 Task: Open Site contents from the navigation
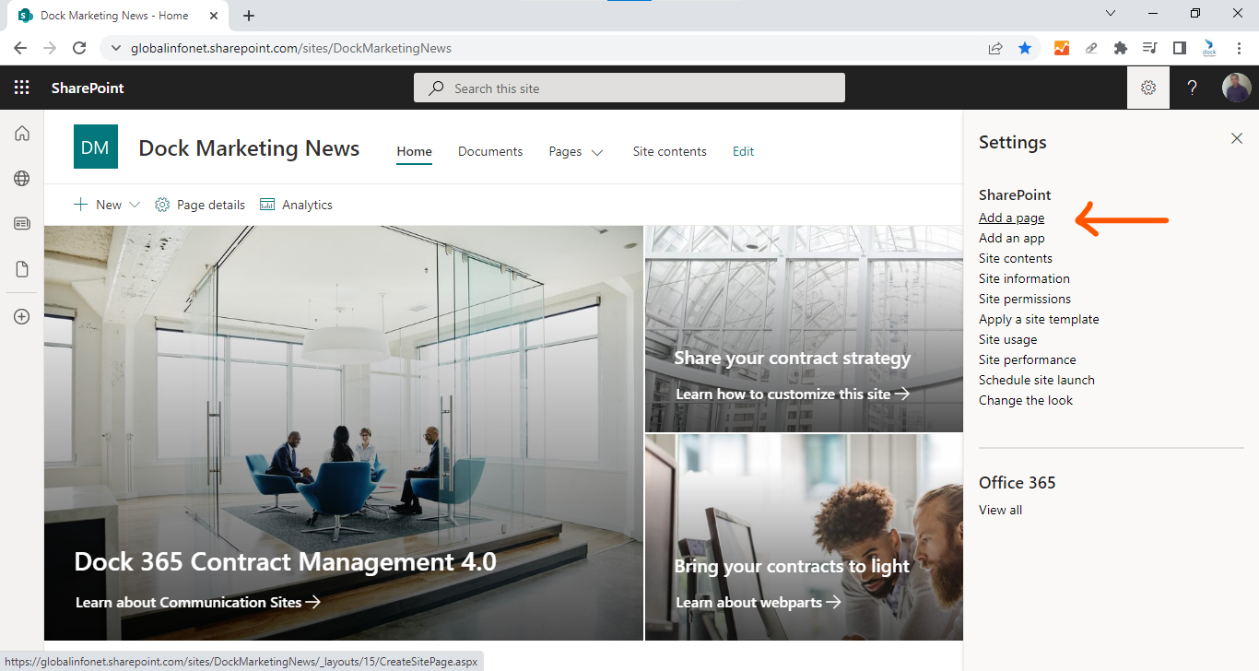pyautogui.click(x=669, y=151)
